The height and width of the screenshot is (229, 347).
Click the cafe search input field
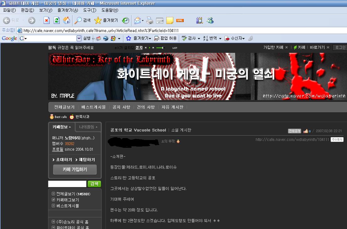67,184
